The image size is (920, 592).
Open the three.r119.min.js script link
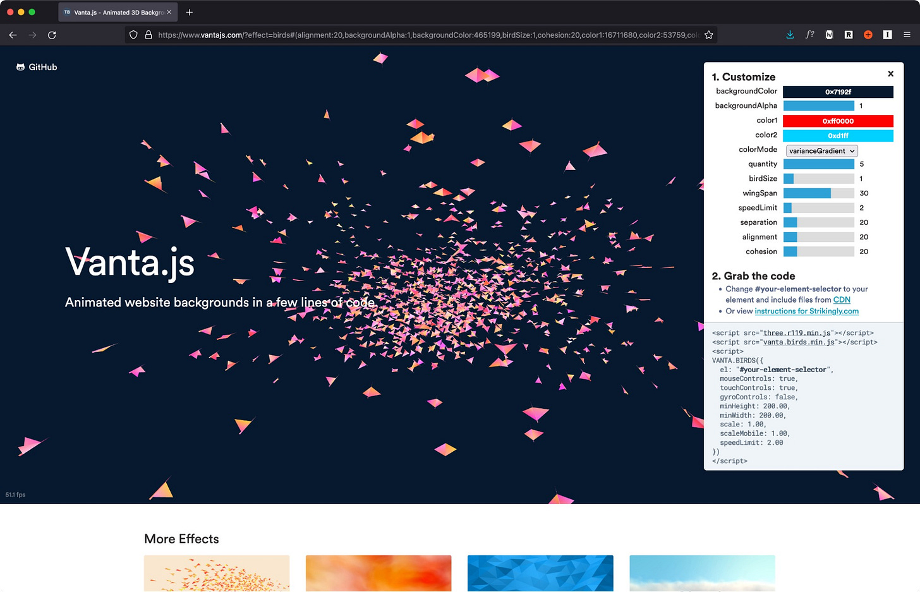click(x=797, y=333)
